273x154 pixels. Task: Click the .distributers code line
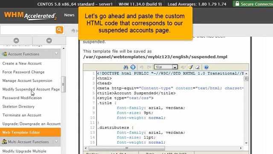pyautogui.click(x=115, y=127)
